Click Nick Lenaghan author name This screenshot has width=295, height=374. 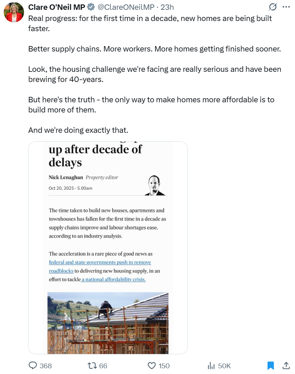click(66, 177)
